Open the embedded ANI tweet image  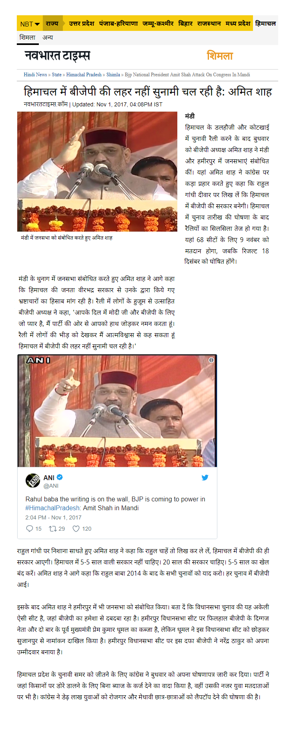coord(117,411)
